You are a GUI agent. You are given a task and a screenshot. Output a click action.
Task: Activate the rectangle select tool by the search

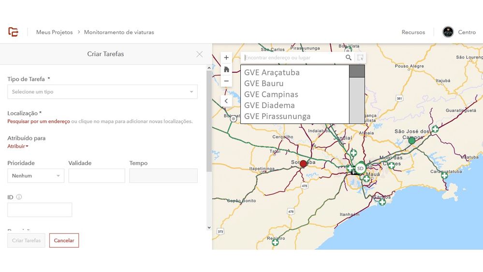pos(360,58)
